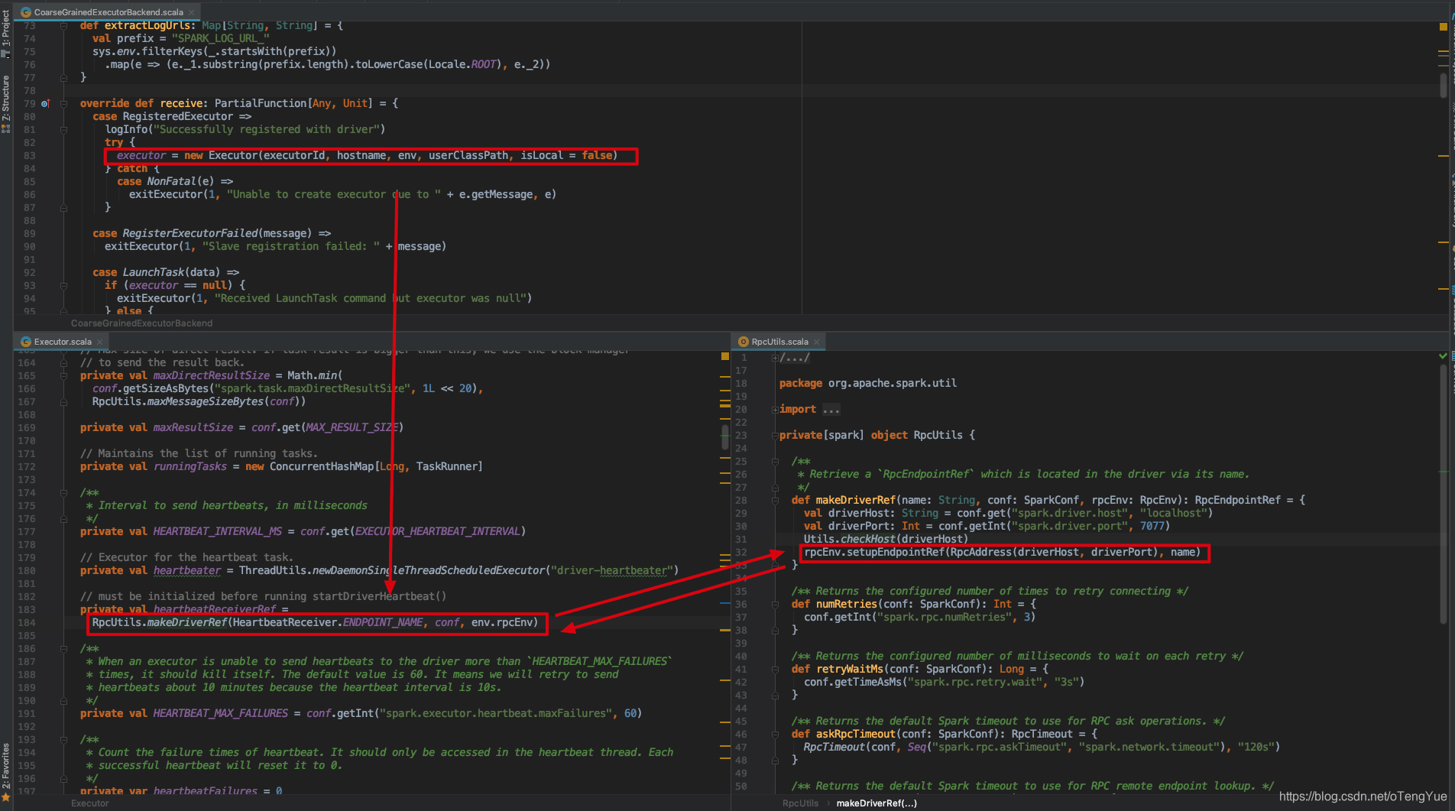Viewport: 1455px width, 811px height.
Task: Click the askRpcTimeout method name in RpcUtils.scala
Action: pyautogui.click(x=856, y=735)
